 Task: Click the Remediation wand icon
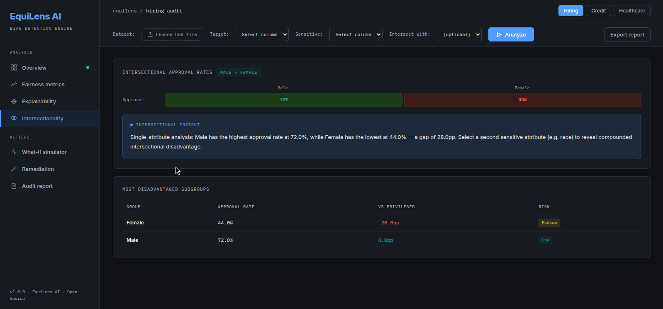(x=14, y=169)
